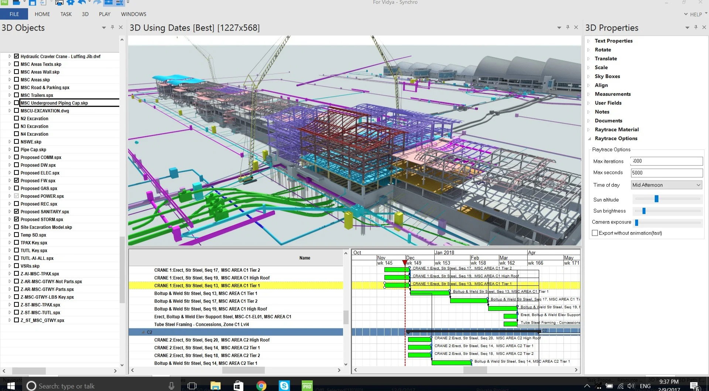The width and height of the screenshot is (709, 391).
Task: Click the Open folder icon in quick access toolbar
Action: (x=16, y=3)
